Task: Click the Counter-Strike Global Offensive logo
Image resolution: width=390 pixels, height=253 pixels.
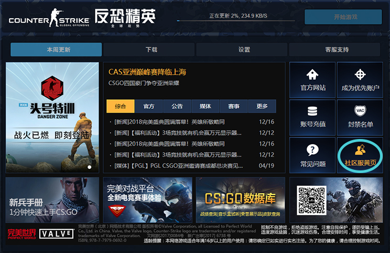Action: click(x=49, y=18)
